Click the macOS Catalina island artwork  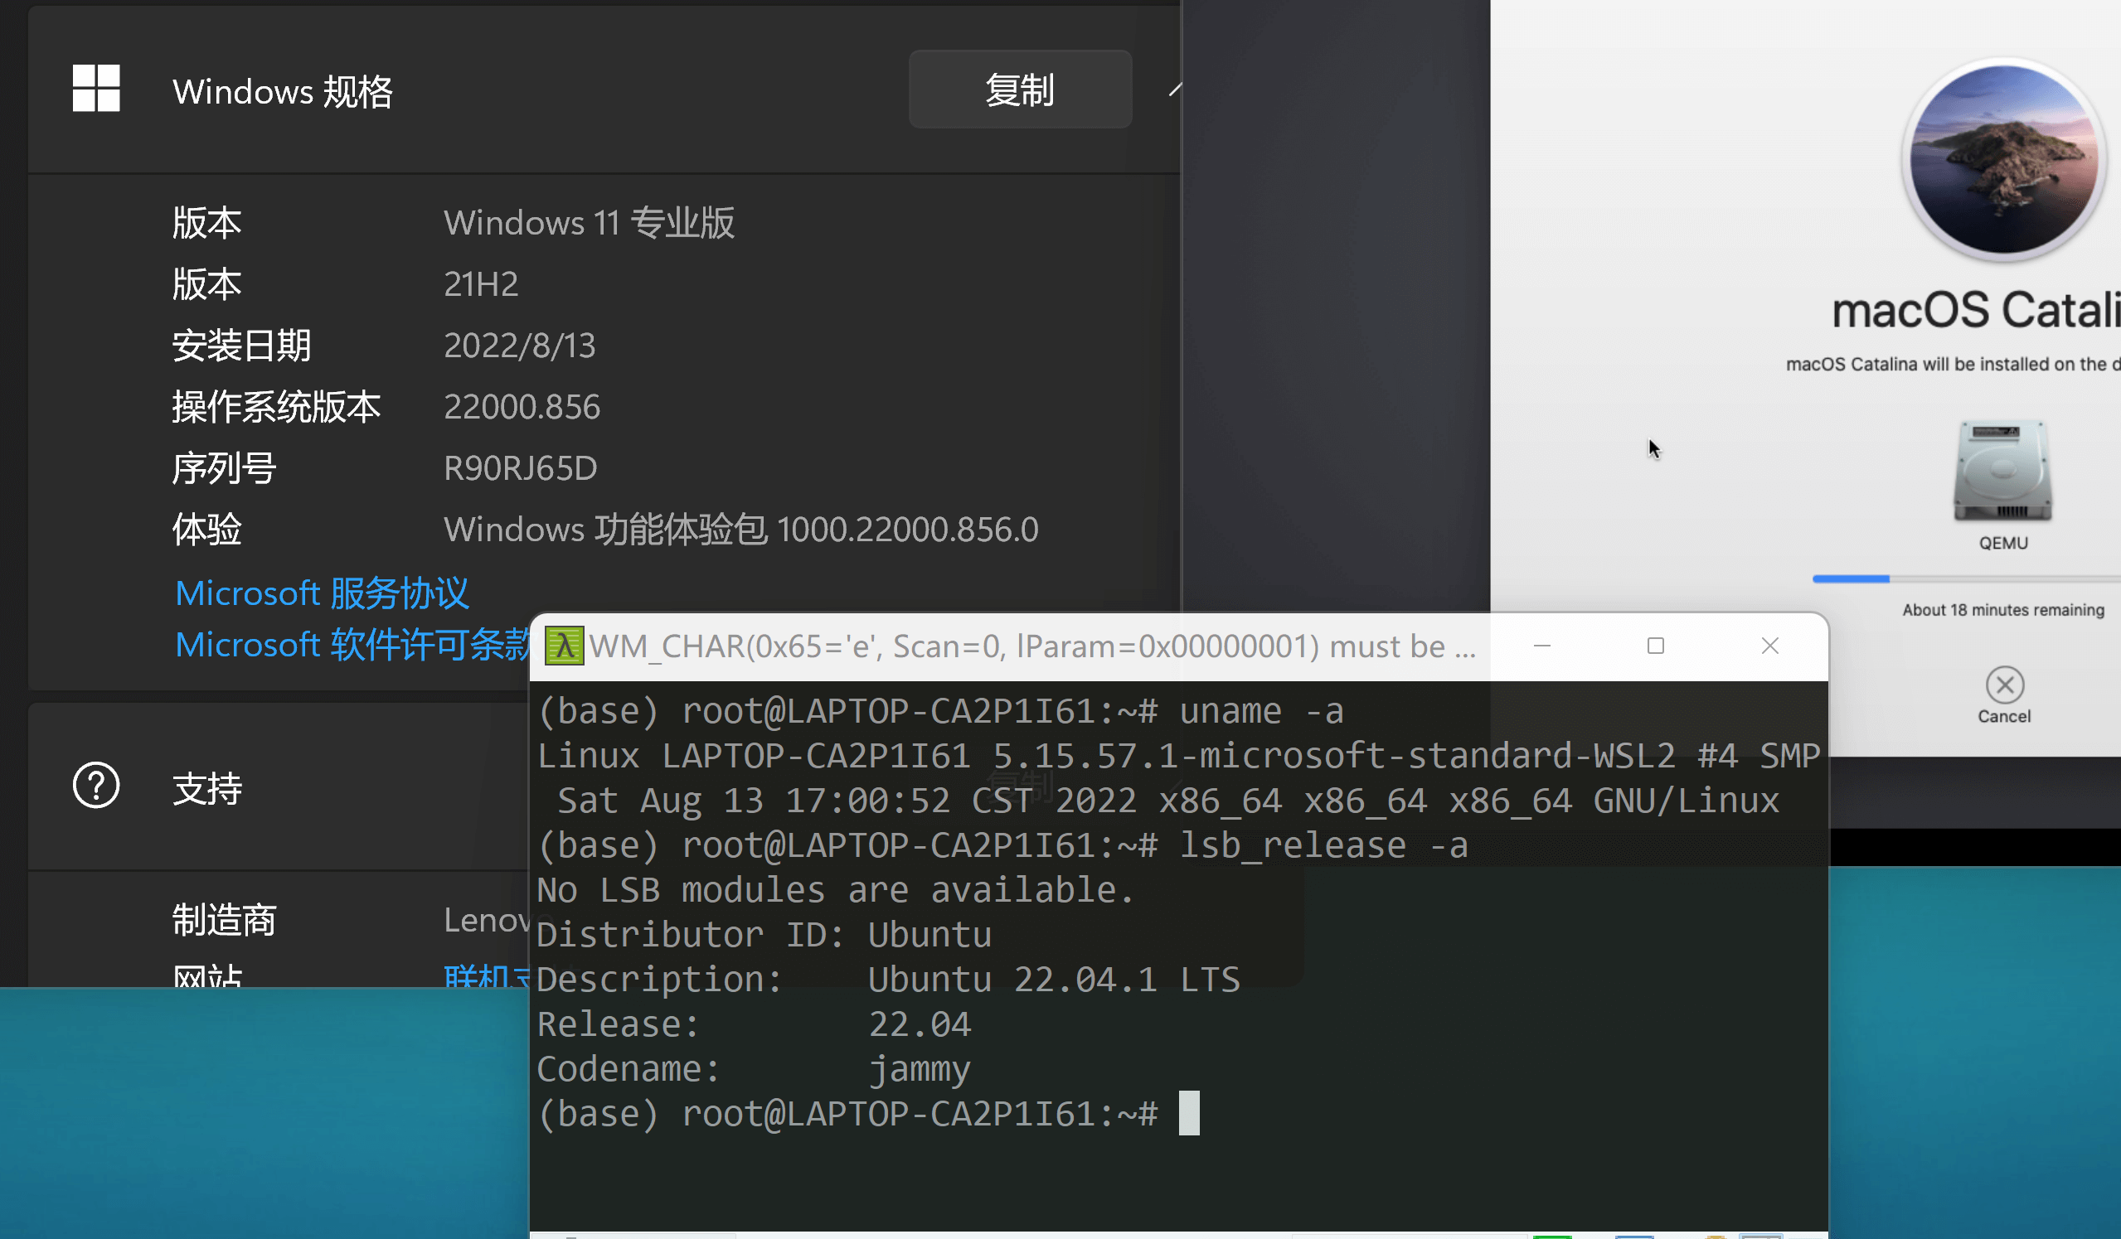2002,160
